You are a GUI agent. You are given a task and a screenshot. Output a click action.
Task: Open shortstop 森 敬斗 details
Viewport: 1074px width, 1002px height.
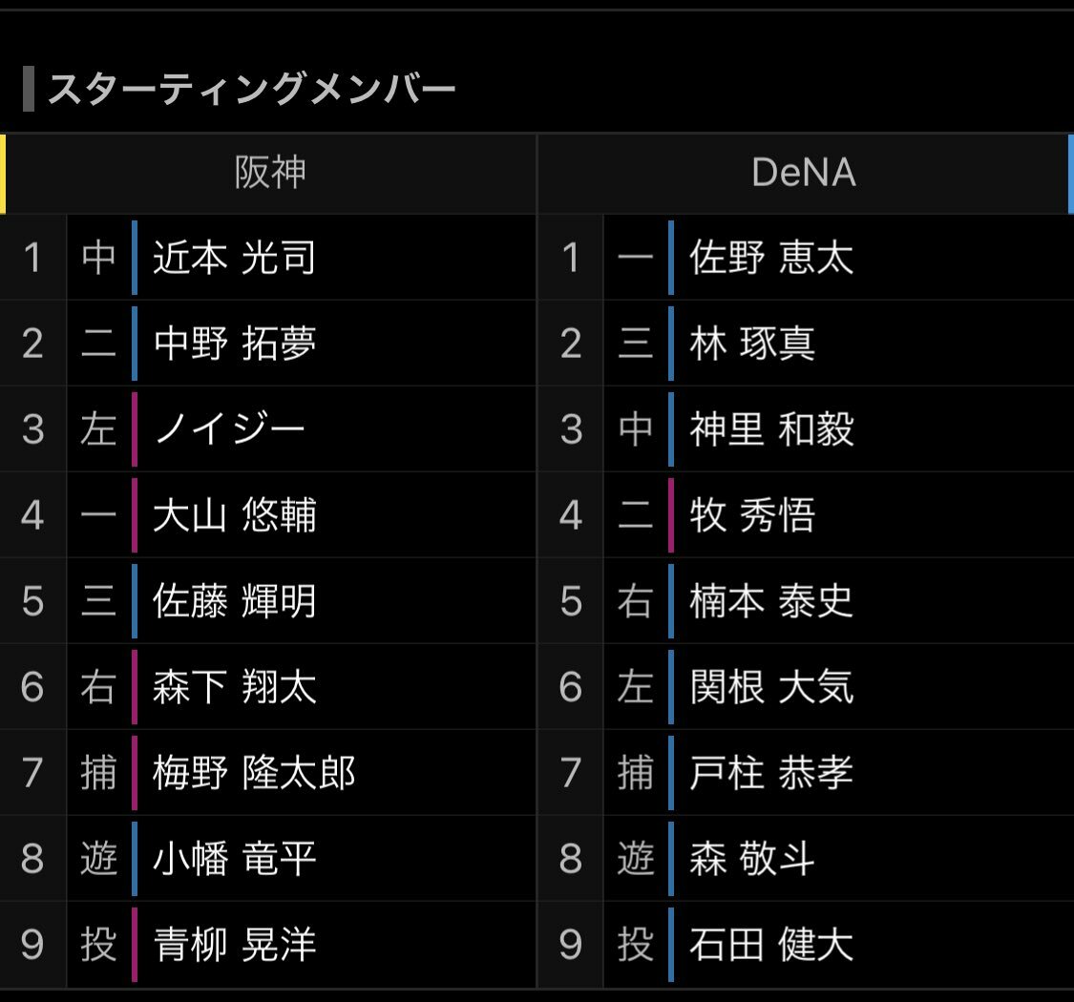click(x=752, y=858)
